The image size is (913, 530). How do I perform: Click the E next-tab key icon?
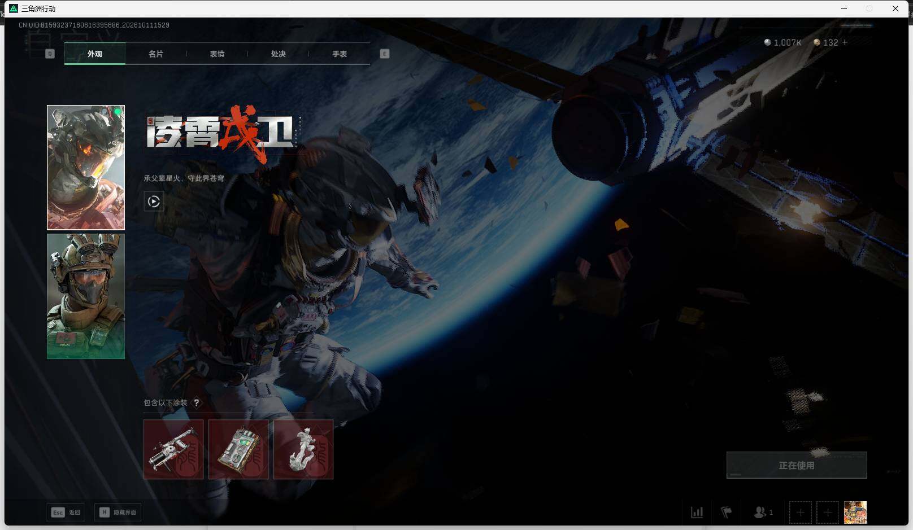tap(385, 54)
